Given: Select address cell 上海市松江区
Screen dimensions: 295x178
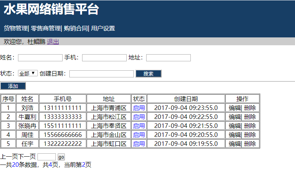Looking at the screenshot, I should (x=109, y=117).
